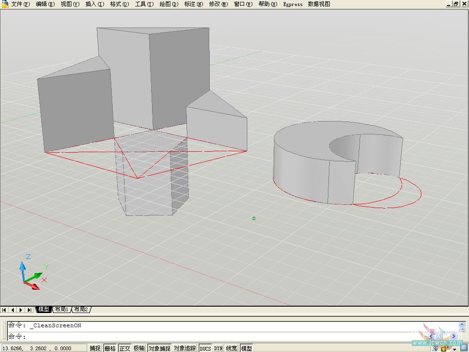Switch to the 模型 model tab
The height and width of the screenshot is (352, 469).
click(x=44, y=309)
